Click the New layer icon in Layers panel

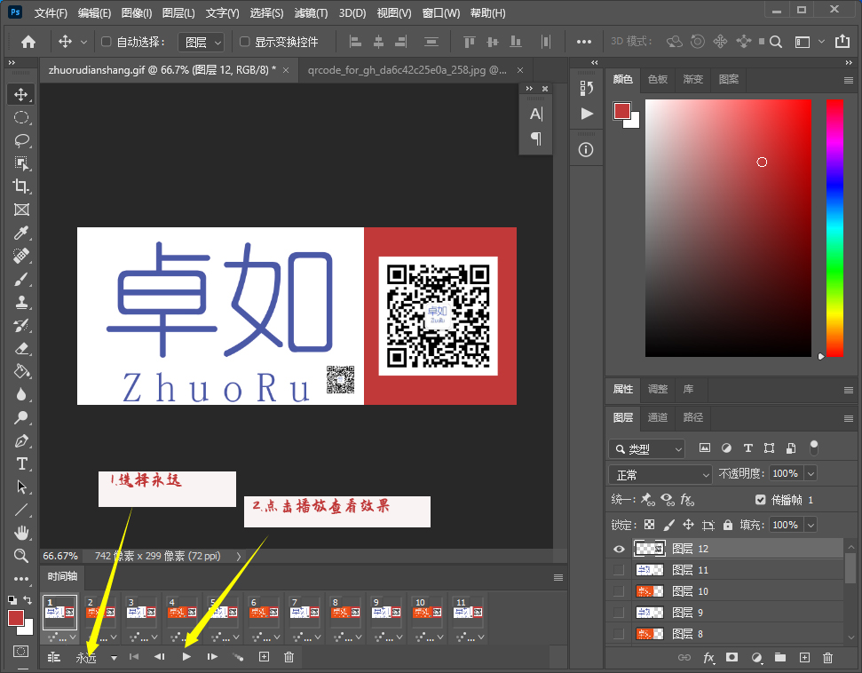pos(804,657)
